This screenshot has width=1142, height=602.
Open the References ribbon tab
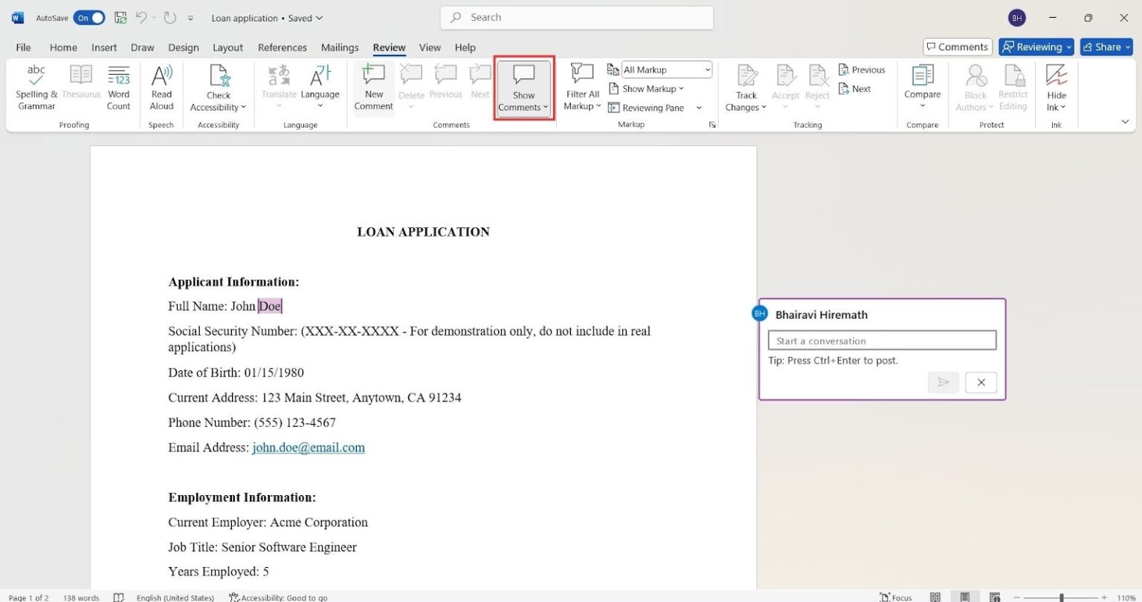pos(282,47)
